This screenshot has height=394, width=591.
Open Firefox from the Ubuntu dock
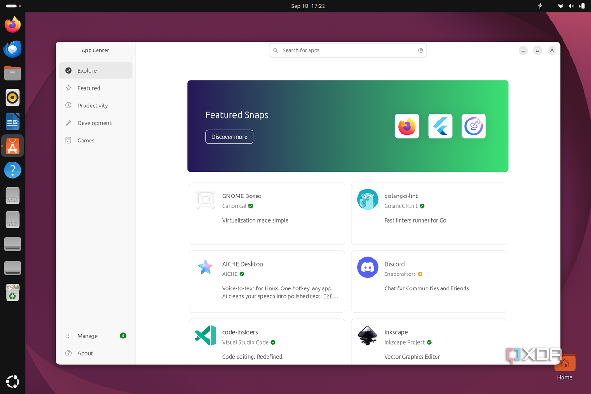click(13, 24)
